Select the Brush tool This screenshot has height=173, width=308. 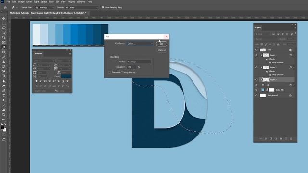tap(4, 57)
